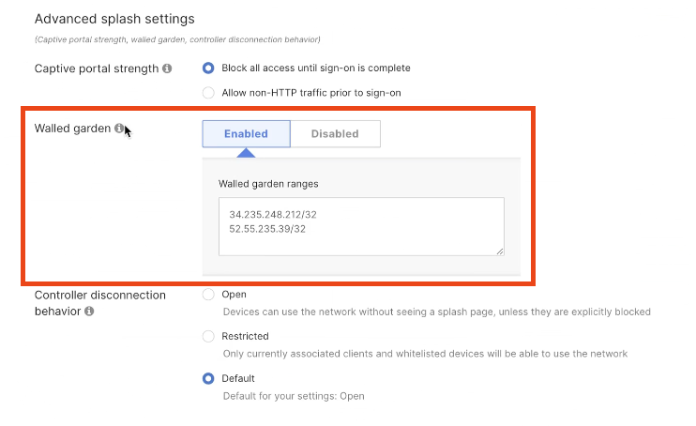Switch Walled garden to Disabled
This screenshot has height=426, width=696.
pos(335,133)
